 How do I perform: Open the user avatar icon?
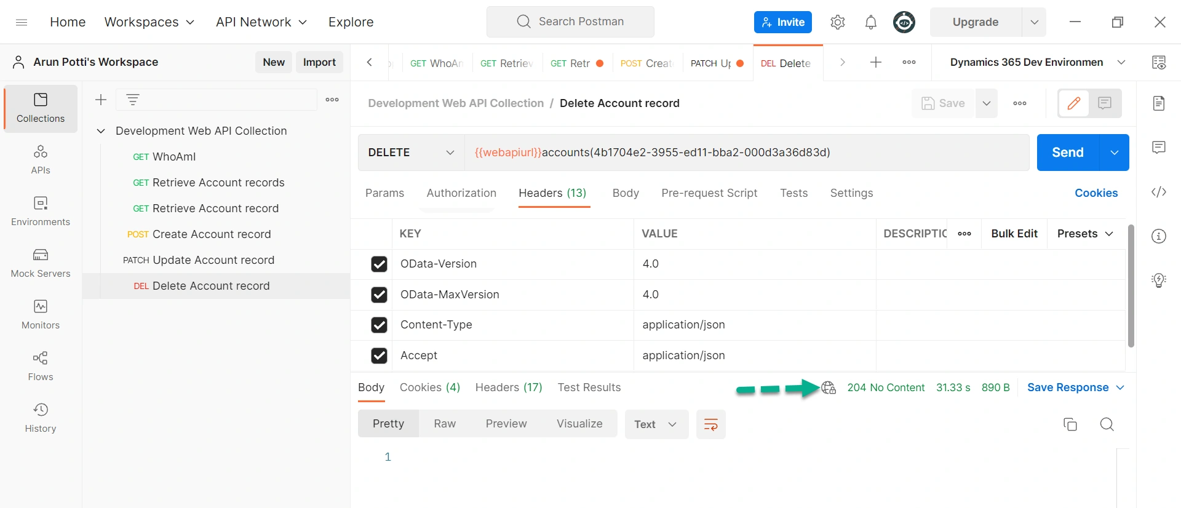904,22
